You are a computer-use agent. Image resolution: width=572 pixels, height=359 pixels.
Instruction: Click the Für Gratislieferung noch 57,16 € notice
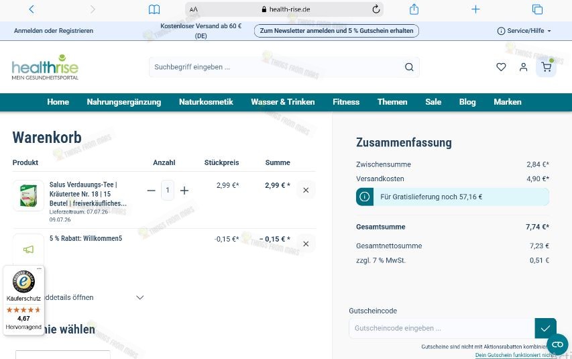[x=453, y=197]
